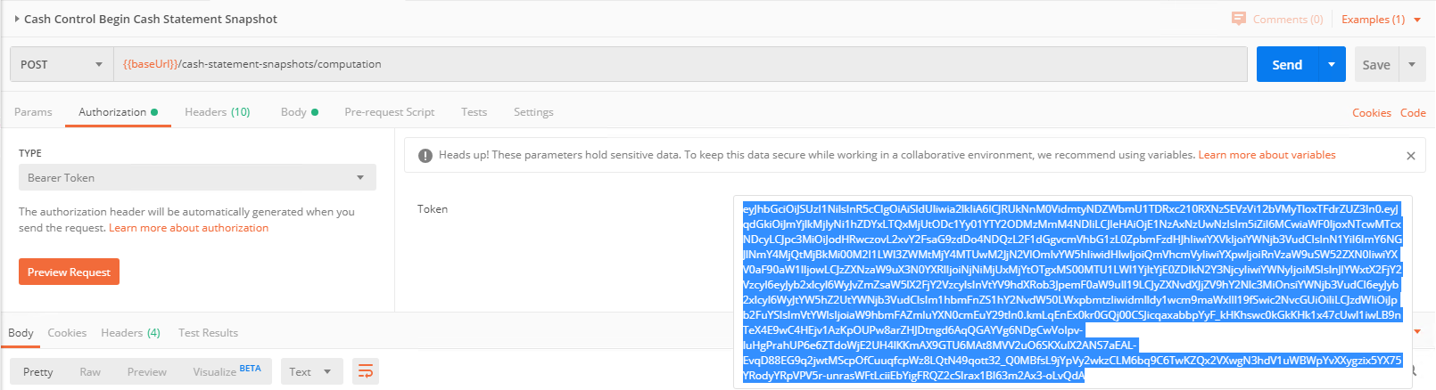
Task: Open the Cookies link on the right
Action: tap(1371, 113)
